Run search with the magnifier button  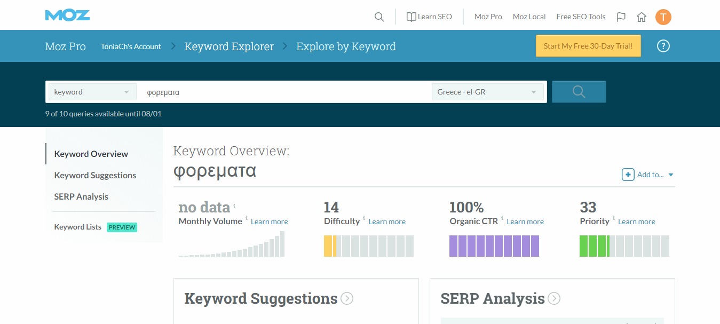(x=579, y=92)
